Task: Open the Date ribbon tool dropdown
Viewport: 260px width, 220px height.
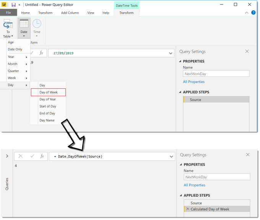Action: pyautogui.click(x=24, y=28)
